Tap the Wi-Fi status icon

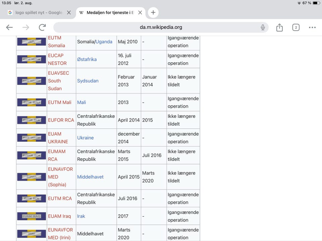coord(299,3)
